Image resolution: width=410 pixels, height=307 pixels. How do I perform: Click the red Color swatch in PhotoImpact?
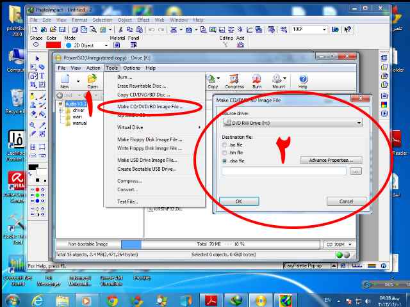(x=53, y=45)
